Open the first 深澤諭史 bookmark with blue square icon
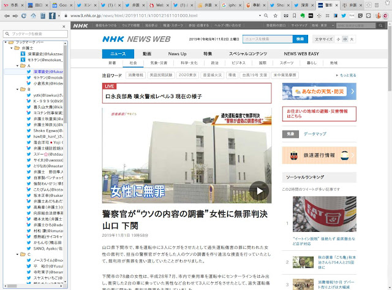The height and width of the screenshot is (290, 392). [42, 54]
